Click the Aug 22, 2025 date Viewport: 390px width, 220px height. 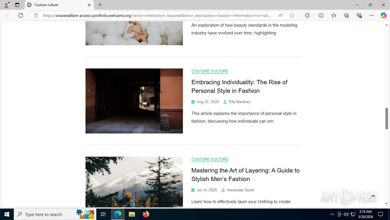coord(208,102)
